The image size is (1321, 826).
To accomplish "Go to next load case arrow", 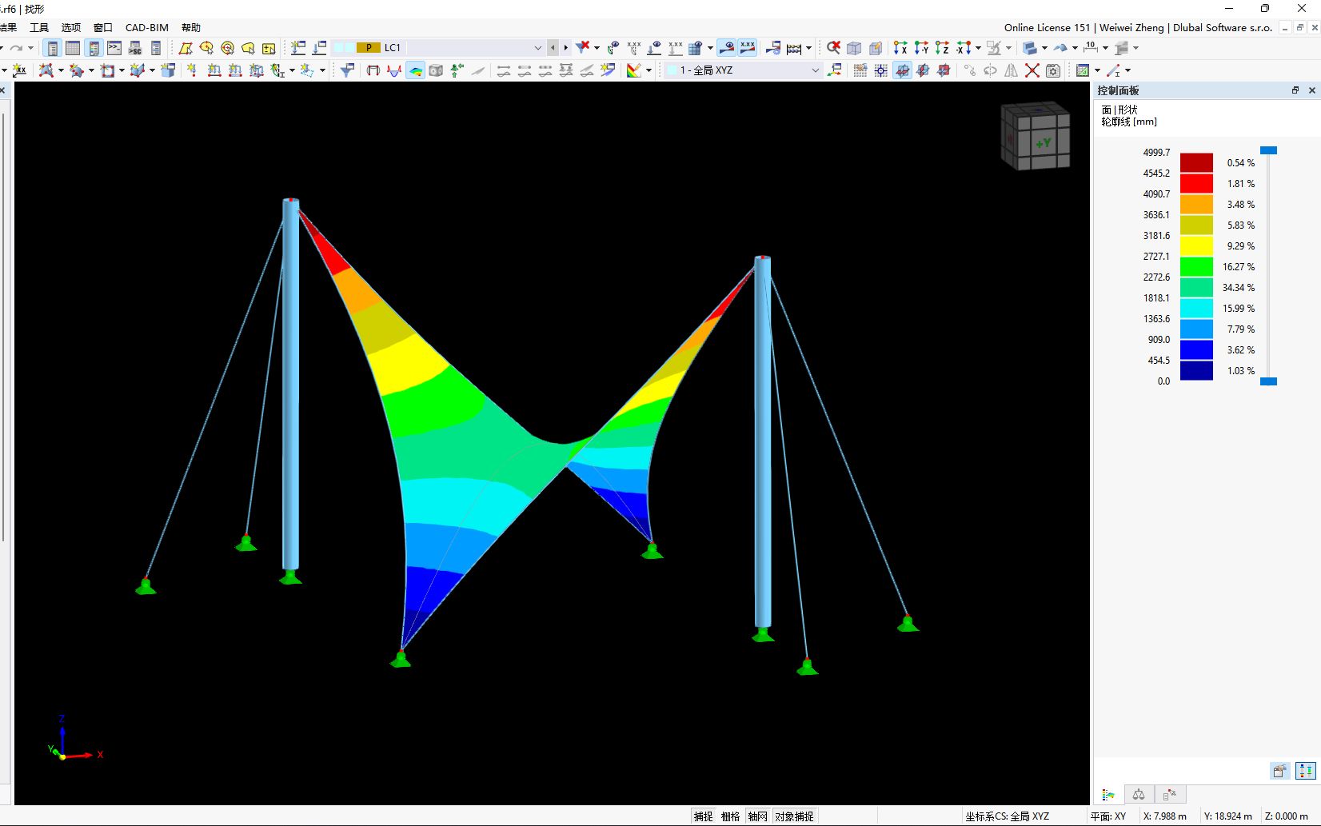I will (565, 48).
